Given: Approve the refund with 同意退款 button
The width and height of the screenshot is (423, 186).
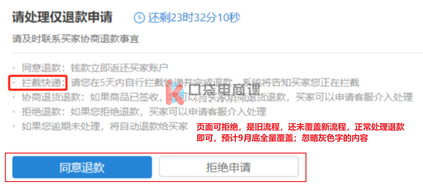Looking at the screenshot, I should [82, 167].
